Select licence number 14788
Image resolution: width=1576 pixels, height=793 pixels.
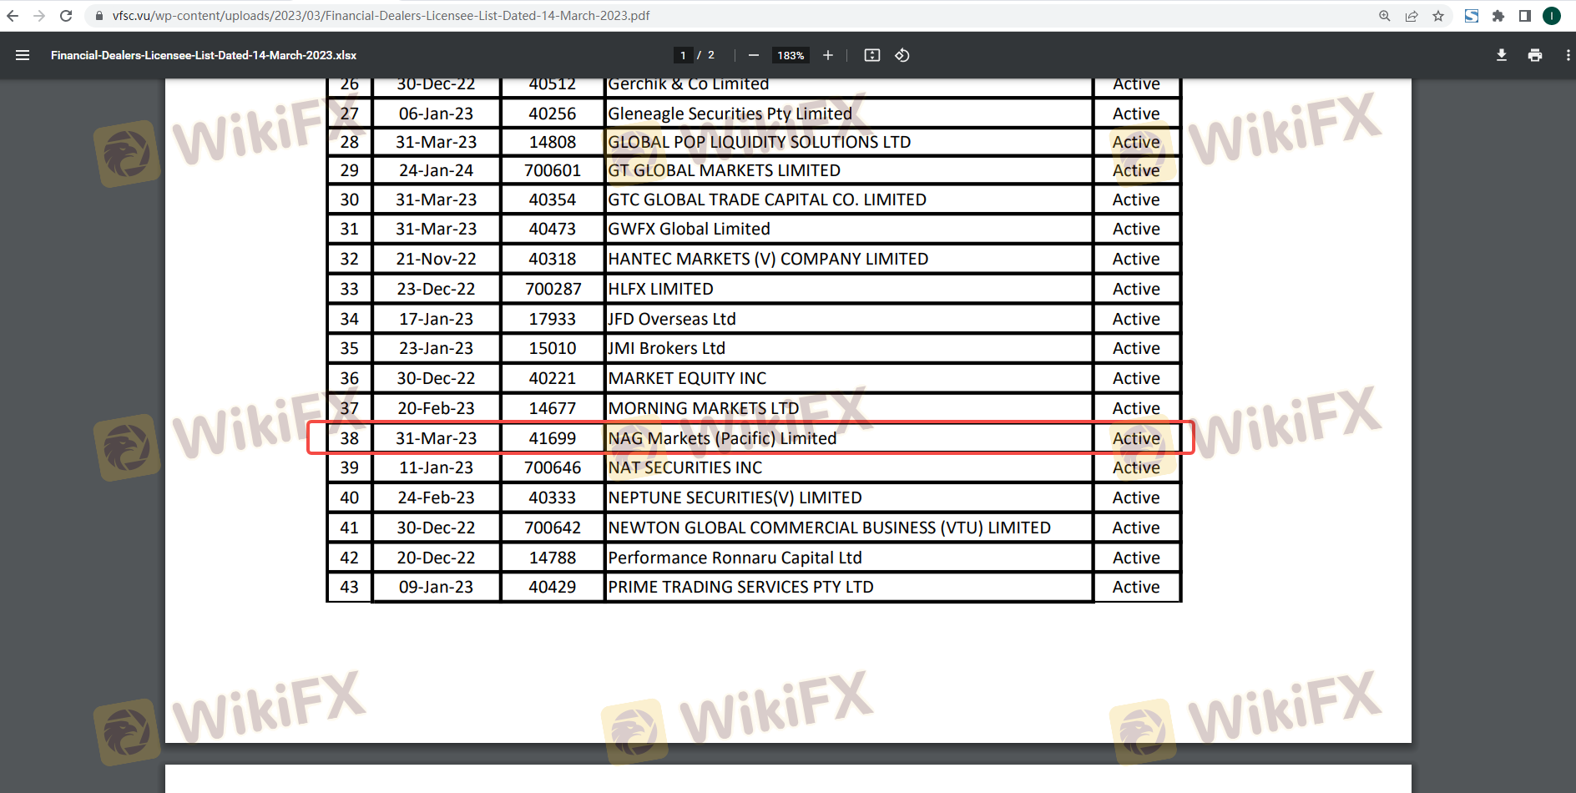553,558
